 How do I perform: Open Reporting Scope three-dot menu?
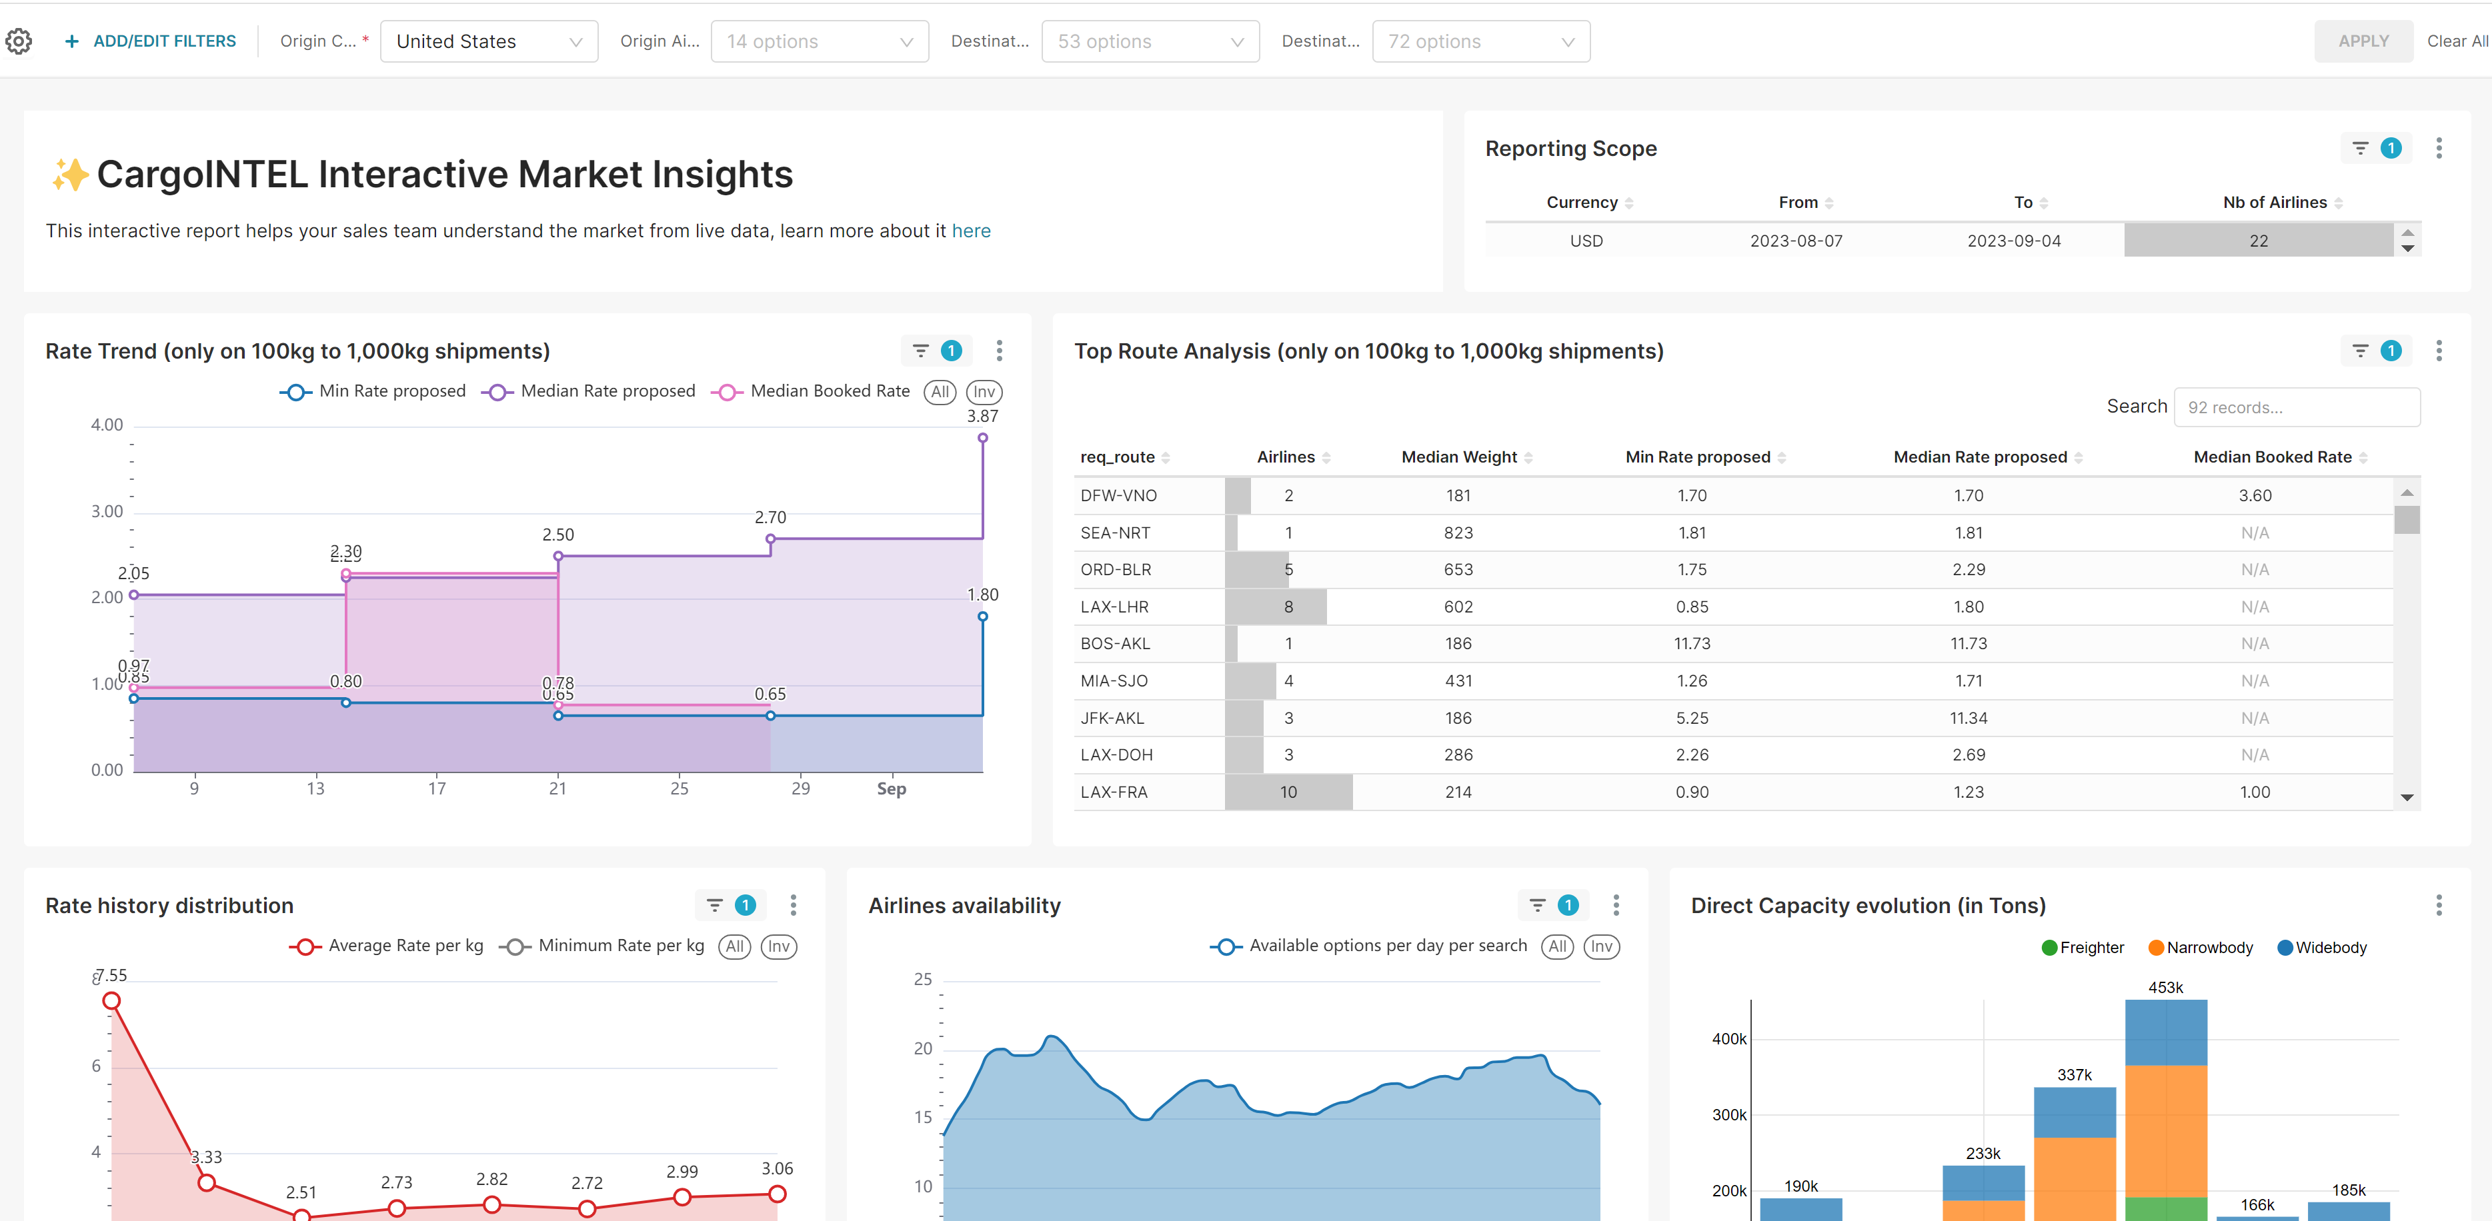(x=2439, y=148)
